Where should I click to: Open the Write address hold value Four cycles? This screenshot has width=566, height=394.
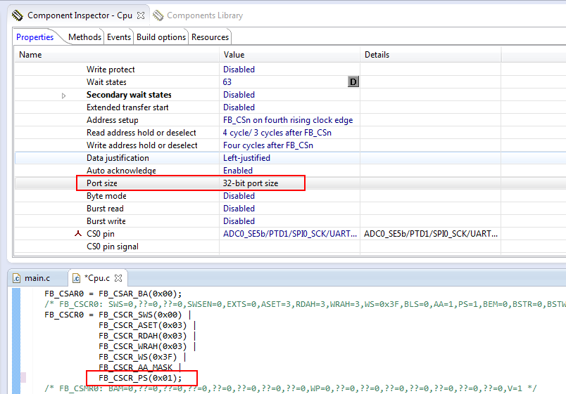pyautogui.click(x=268, y=145)
